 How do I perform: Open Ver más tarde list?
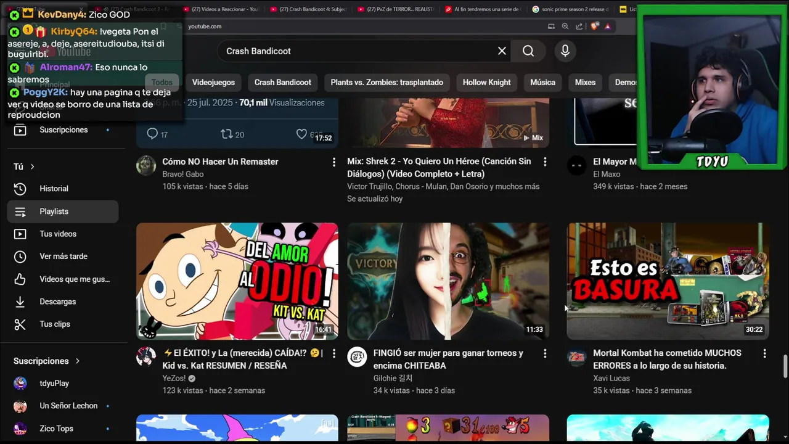[62, 257]
